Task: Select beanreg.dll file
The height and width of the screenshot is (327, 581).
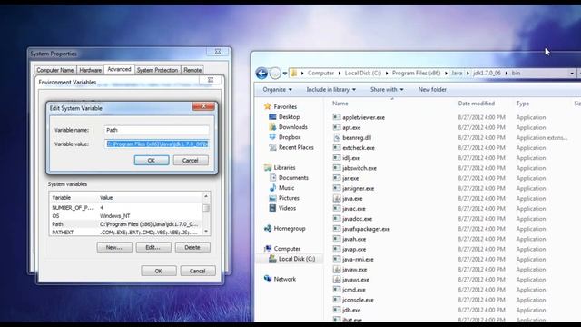Action: tap(357, 137)
